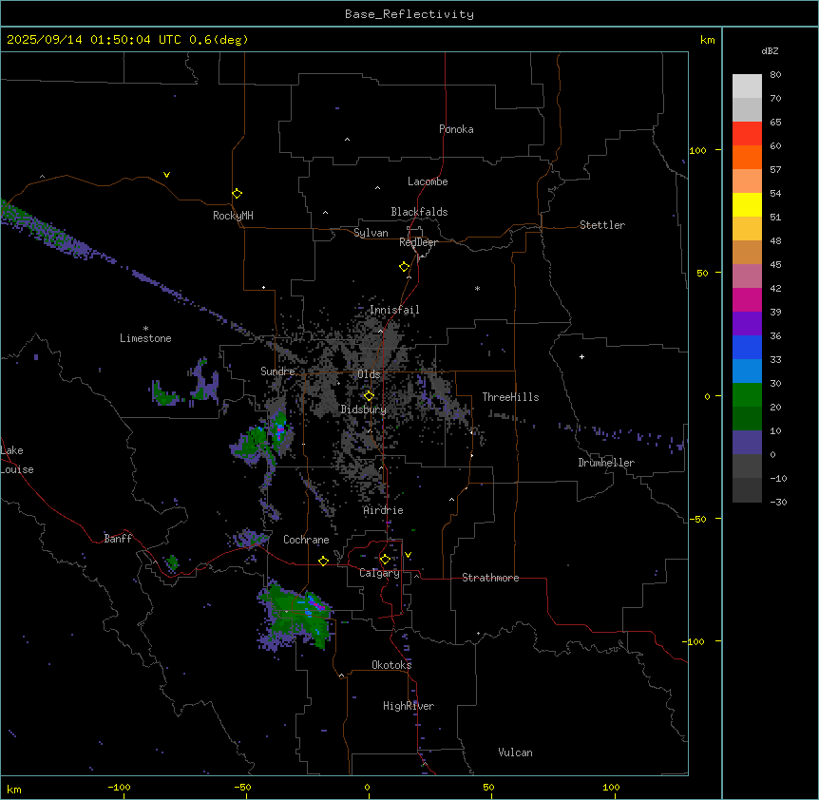The image size is (819, 800).
Task: Click the white caret marker left of Lacombe
Action: click(x=377, y=187)
